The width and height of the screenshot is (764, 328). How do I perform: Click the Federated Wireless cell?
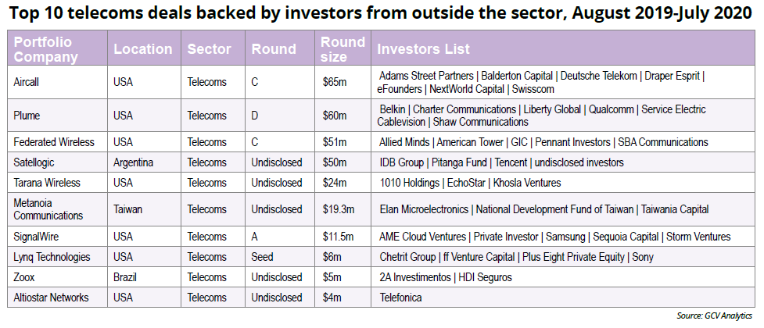54,142
